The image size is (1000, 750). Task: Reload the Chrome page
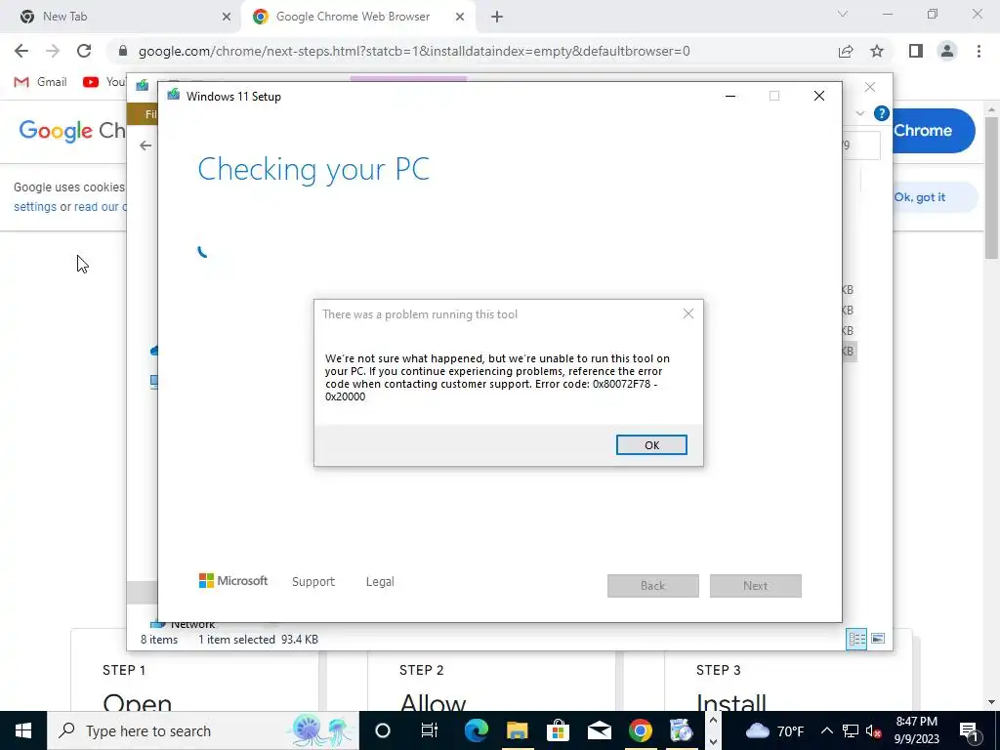click(84, 51)
